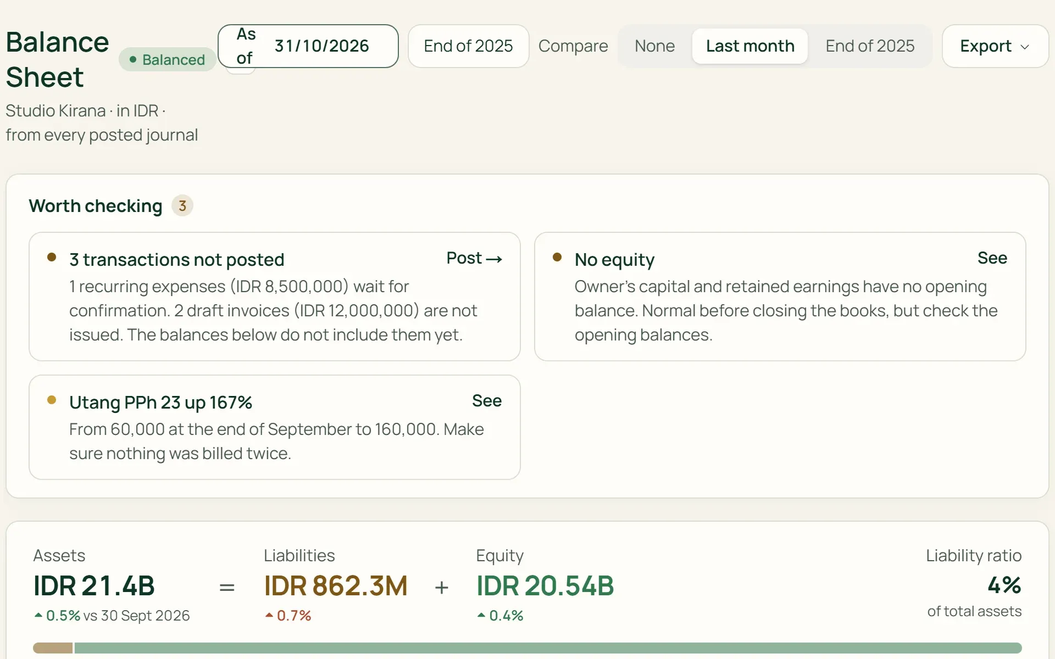Select None in the Compare options
The height and width of the screenshot is (659, 1055).
click(654, 46)
